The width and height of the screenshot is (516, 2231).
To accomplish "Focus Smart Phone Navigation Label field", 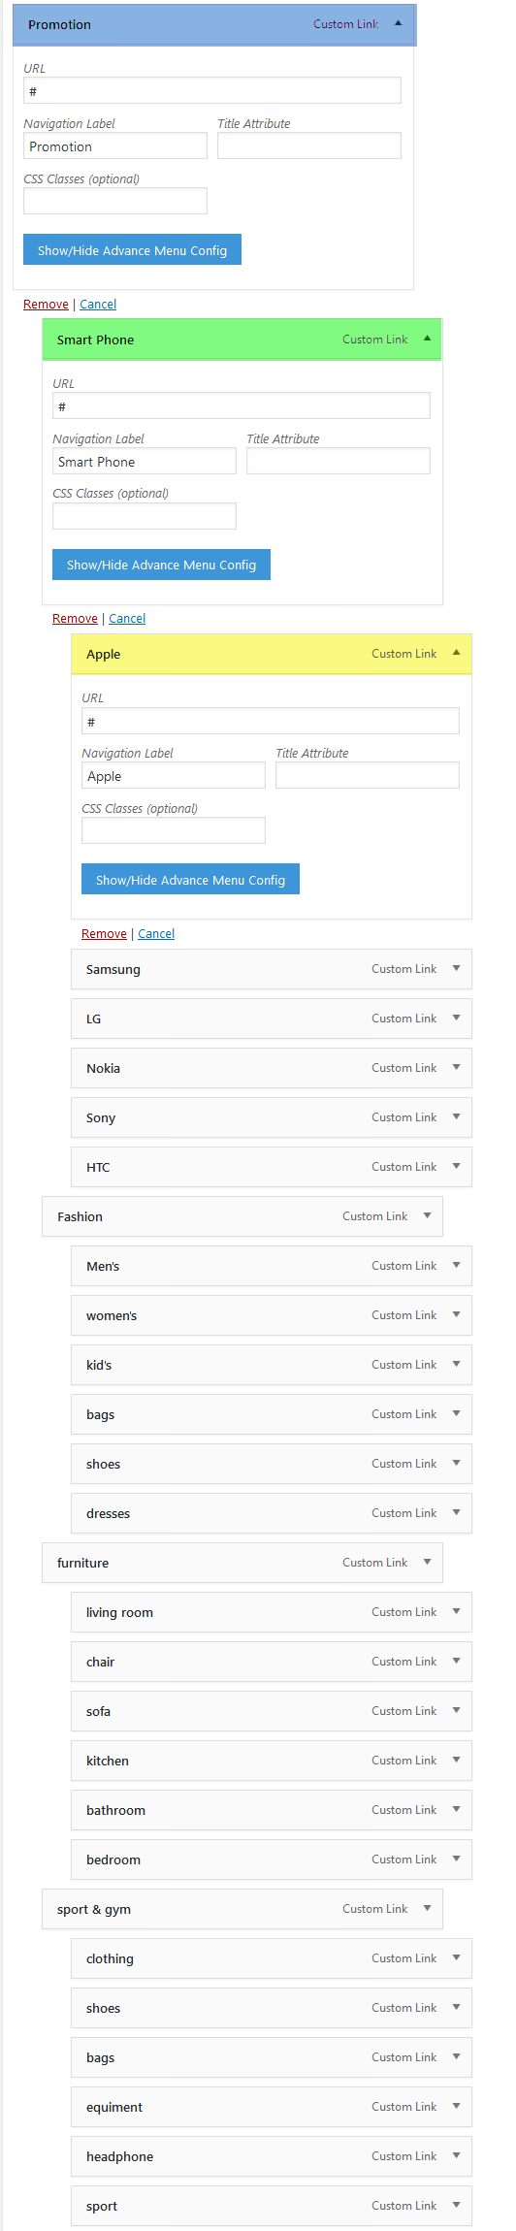I will click(145, 462).
